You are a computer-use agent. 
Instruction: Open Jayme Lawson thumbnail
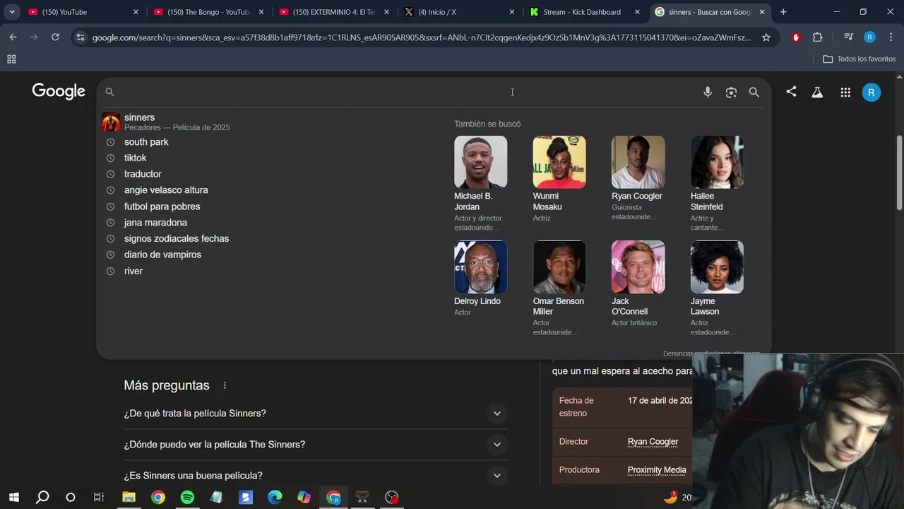[717, 267]
